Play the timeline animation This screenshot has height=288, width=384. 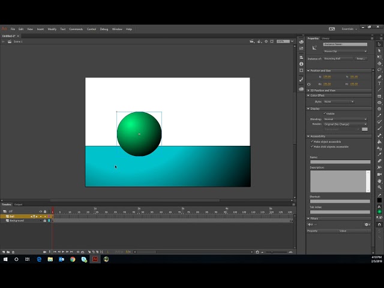(x=63, y=252)
